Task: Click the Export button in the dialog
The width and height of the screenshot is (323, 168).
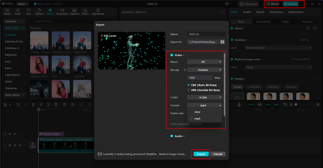Action: (201, 154)
